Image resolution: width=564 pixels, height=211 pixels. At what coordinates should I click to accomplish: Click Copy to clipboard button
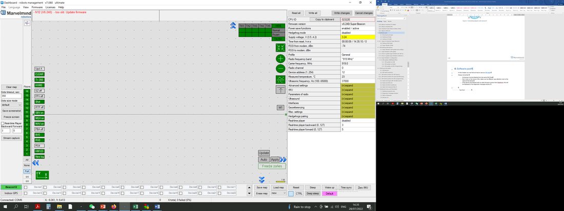pos(325,19)
